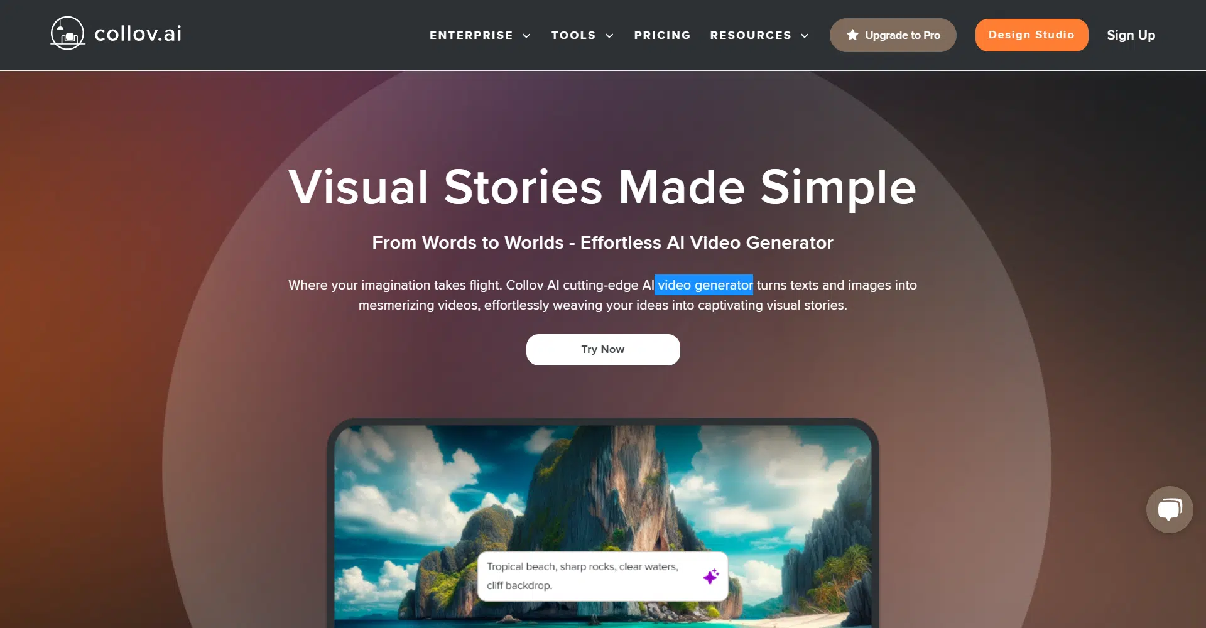Go to the Pricing page
The height and width of the screenshot is (628, 1206).
(x=662, y=35)
